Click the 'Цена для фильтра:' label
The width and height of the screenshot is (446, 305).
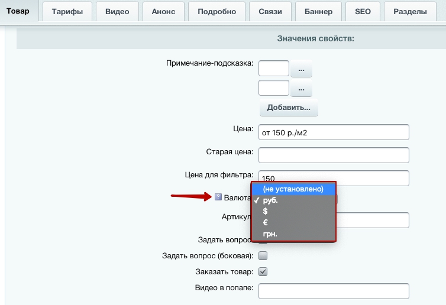click(x=219, y=175)
